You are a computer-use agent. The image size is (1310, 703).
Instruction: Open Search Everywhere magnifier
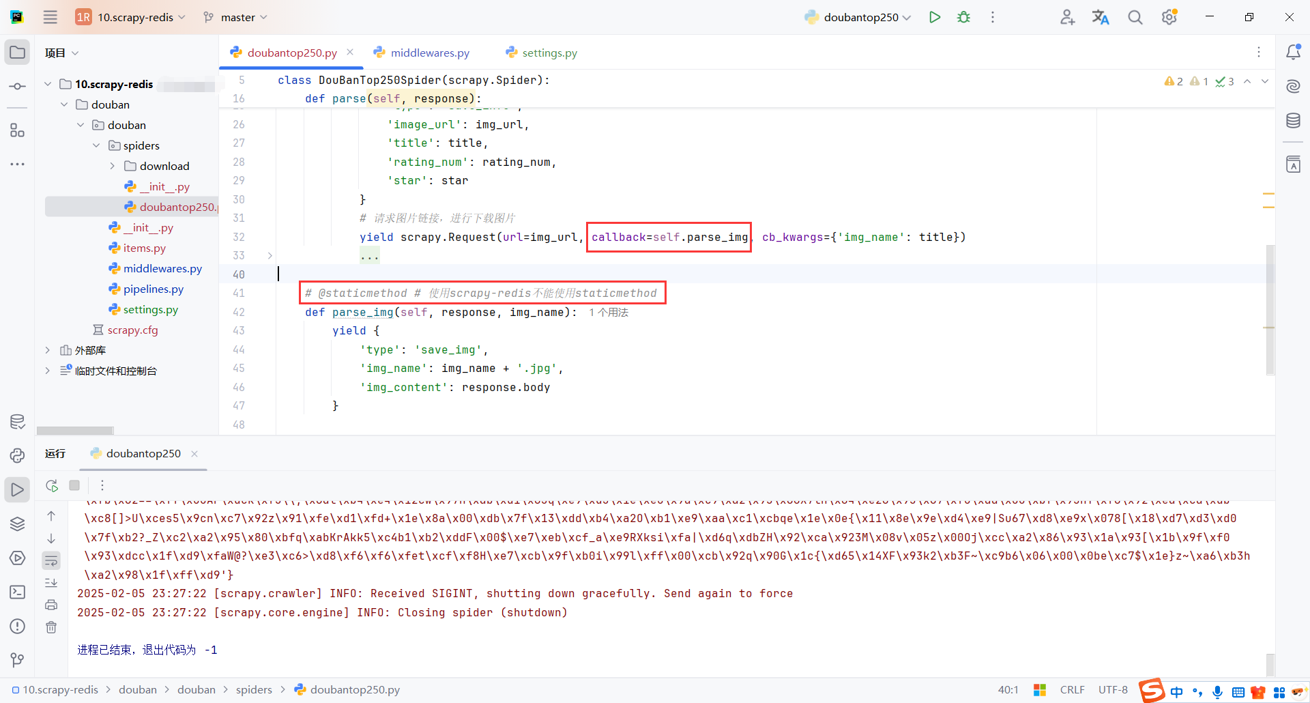(1135, 17)
